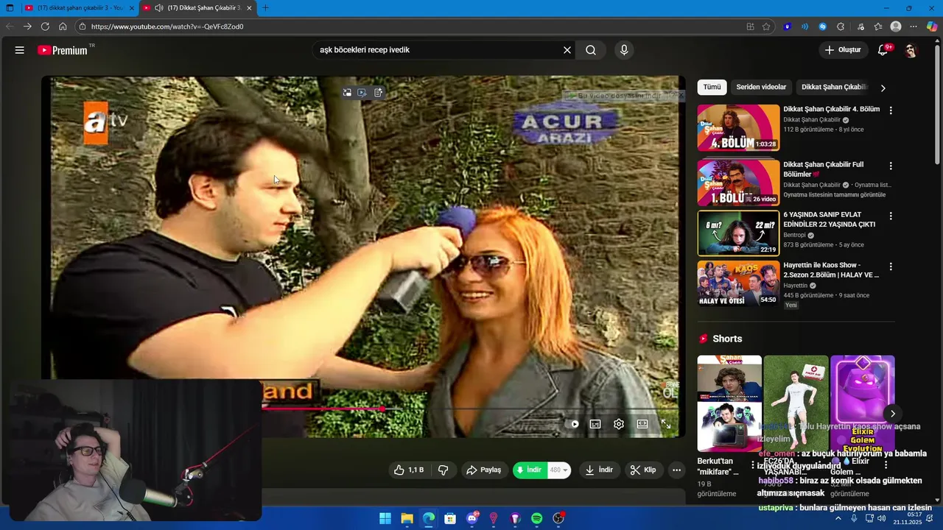
Task: Open File Explorer from taskbar
Action: click(x=407, y=518)
